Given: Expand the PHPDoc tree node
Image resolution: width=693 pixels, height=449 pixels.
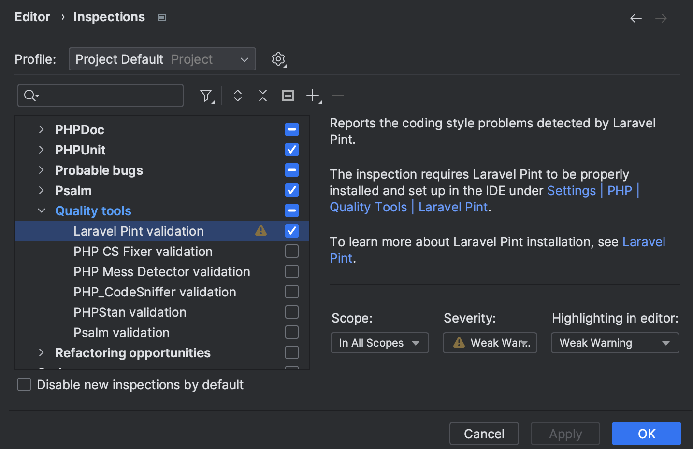Looking at the screenshot, I should click(x=42, y=129).
